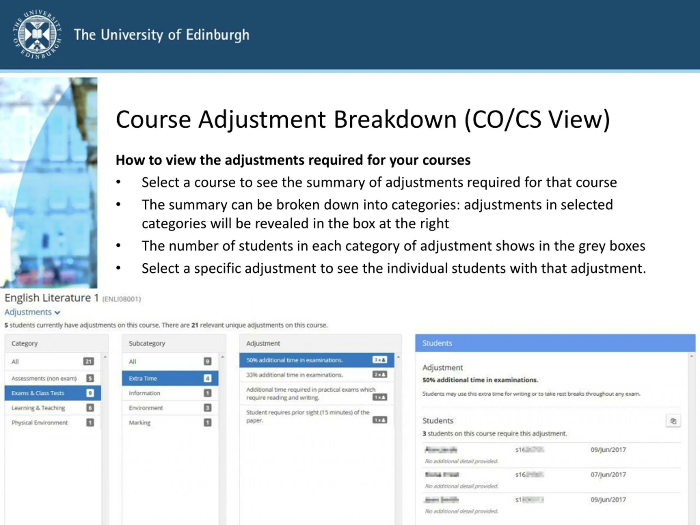Viewport: 700px width, 525px height.
Task: Click the 21 count badge in All category
Action: tap(89, 361)
